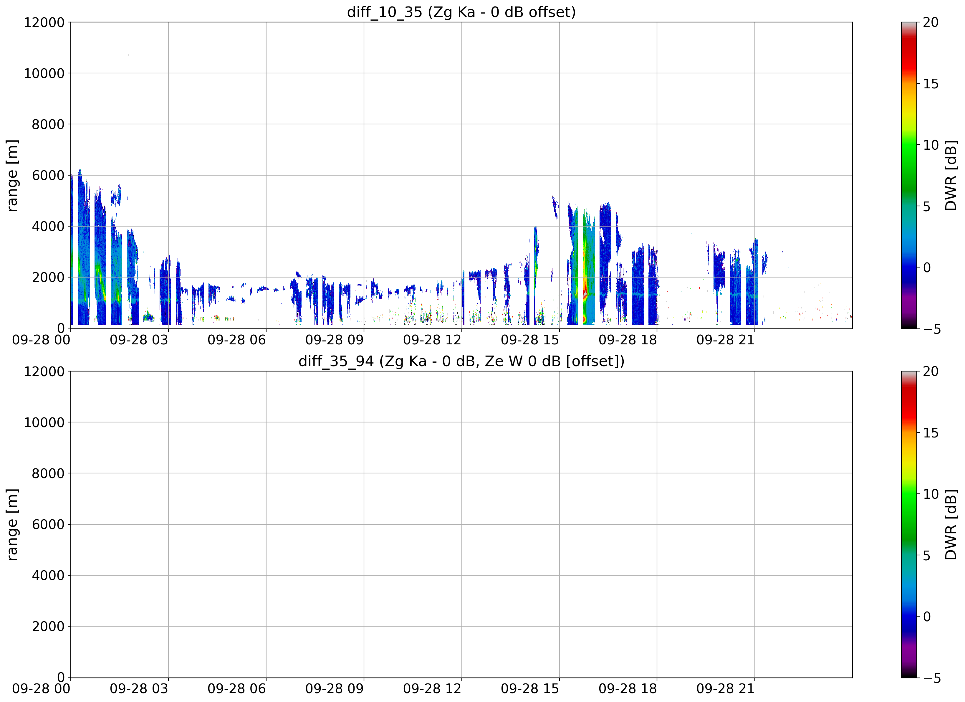Select the '09-28 15' time tick under the bottom plot
The image size is (965, 702).
[x=530, y=689]
